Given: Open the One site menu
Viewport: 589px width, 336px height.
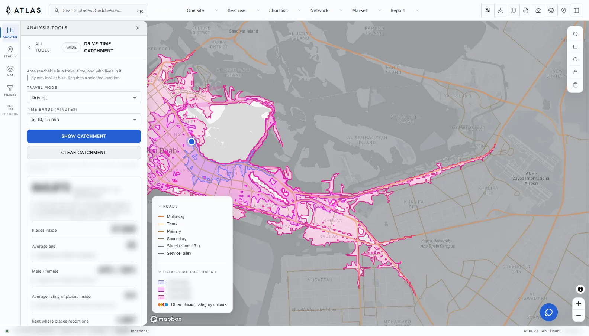Looking at the screenshot, I should click(x=202, y=10).
